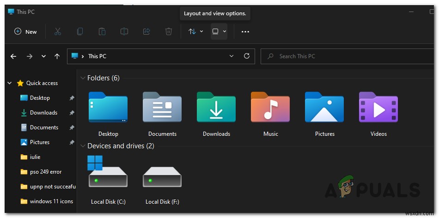Go forward with the right arrow
The height and width of the screenshot is (218, 439).
[30, 56]
